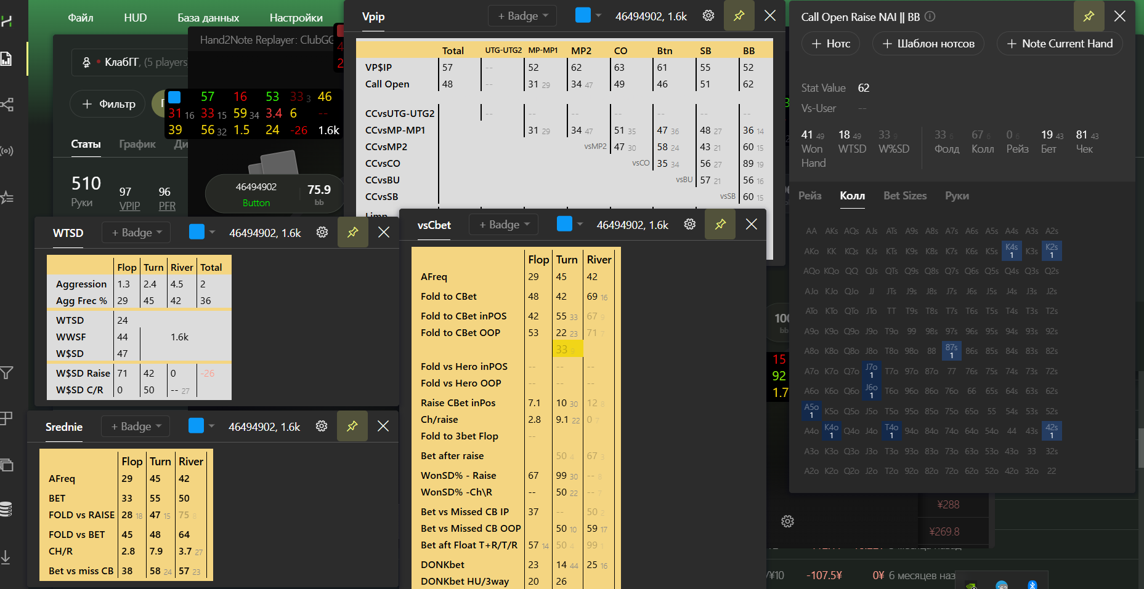Image resolution: width=1144 pixels, height=589 pixels.
Task: Close the vsCbet popup
Action: pyautogui.click(x=752, y=225)
